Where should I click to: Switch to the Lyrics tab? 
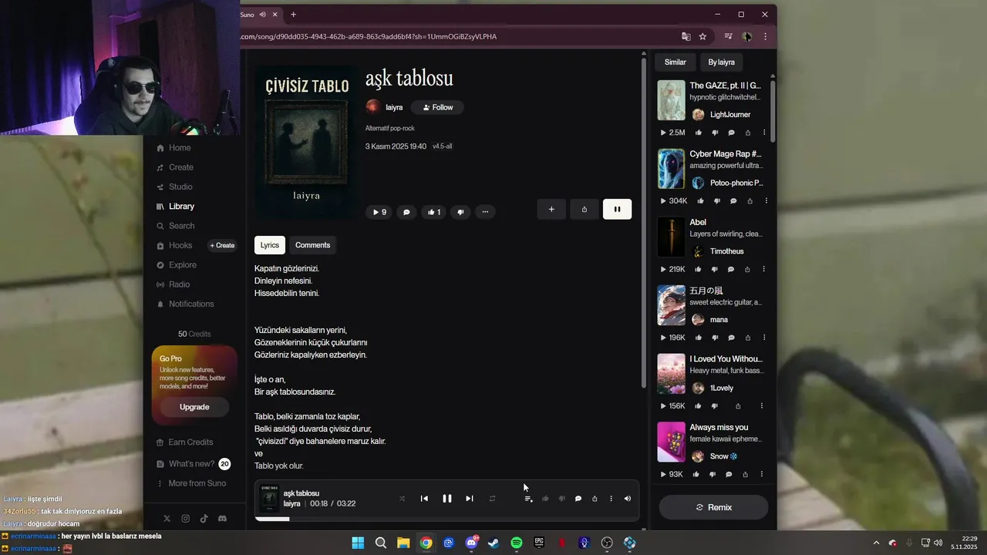tap(270, 245)
